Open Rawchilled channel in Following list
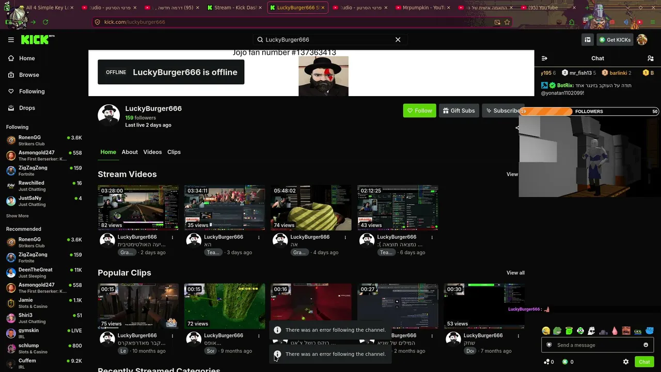This screenshot has height=372, width=661. tap(44, 186)
